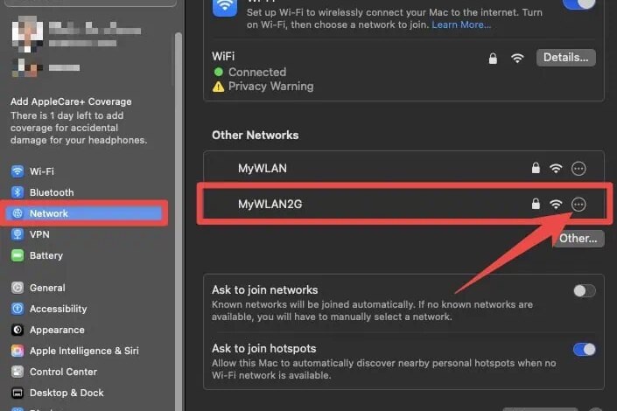Viewport: 617px width, 411px height.
Task: Click the Network globe icon
Action: click(x=18, y=213)
